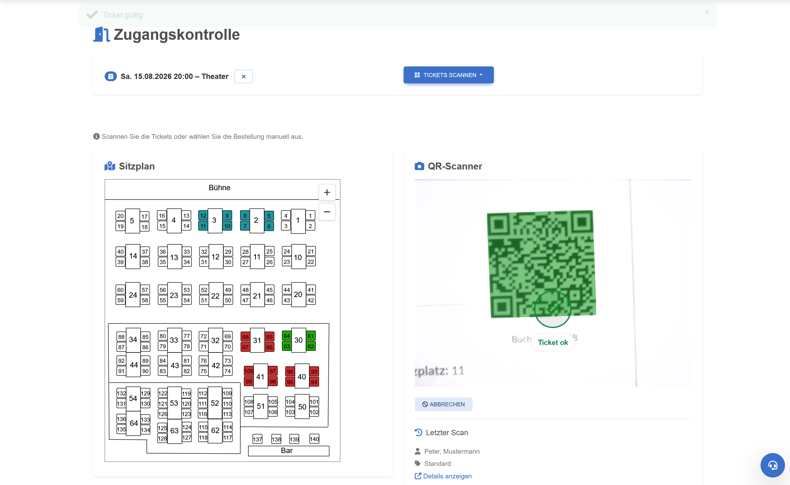Click table 54 in the lower section
Screen dimensions: 790x485
[x=133, y=399]
